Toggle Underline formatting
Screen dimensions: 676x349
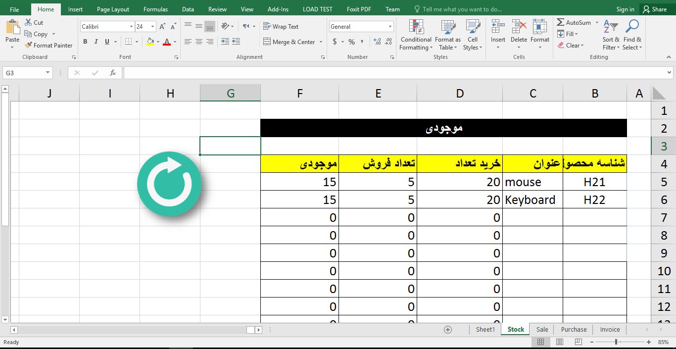click(107, 42)
